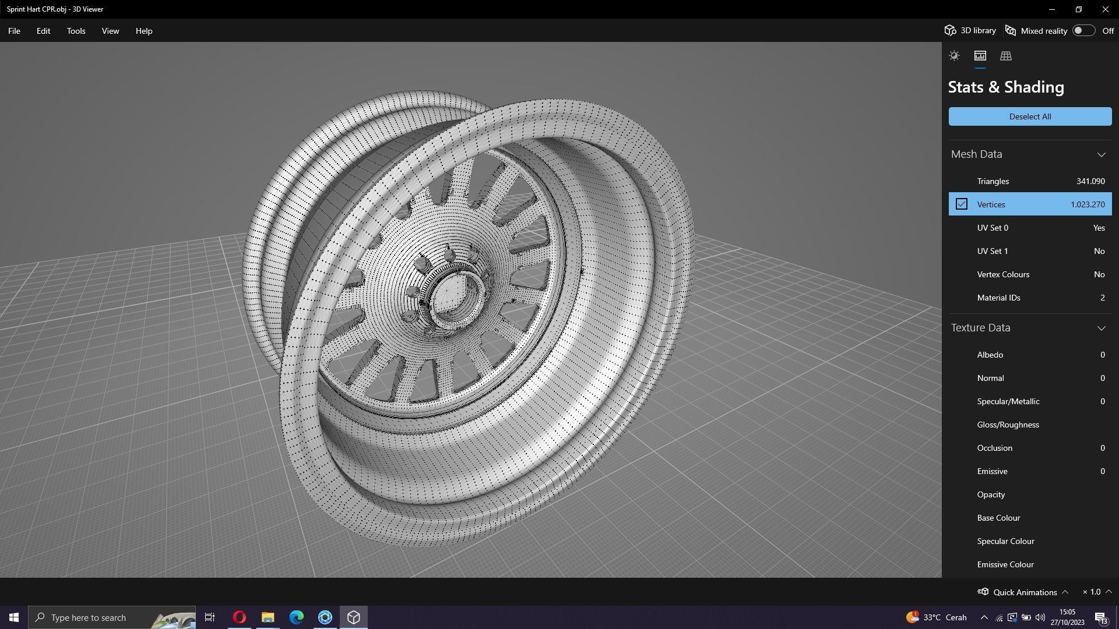1119x629 pixels.
Task: Open File Explorer from the taskbar
Action: click(x=268, y=617)
